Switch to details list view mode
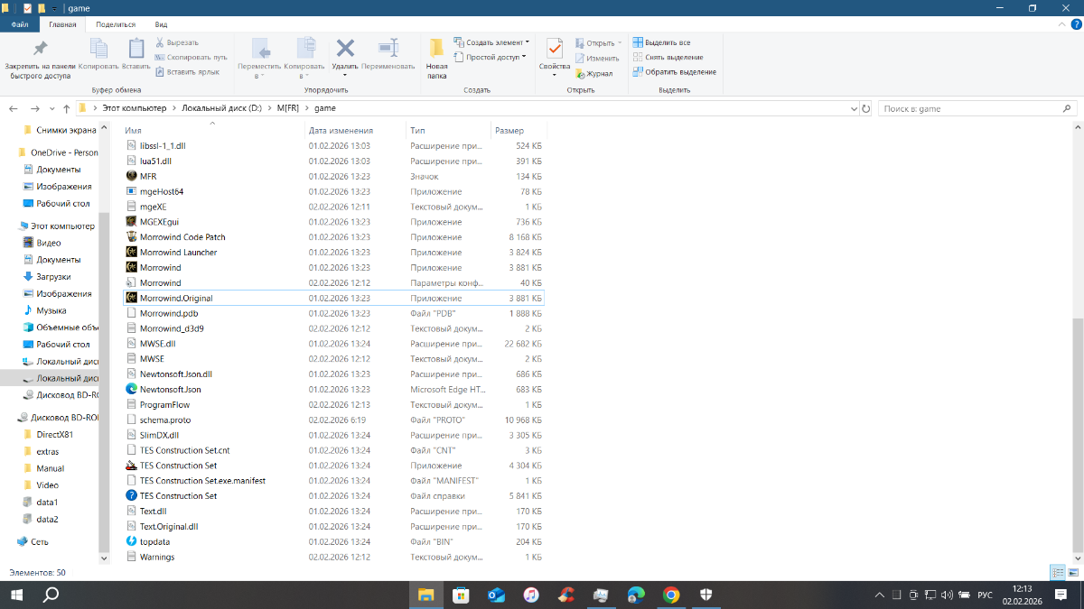This screenshot has height=609, width=1084. (1057, 573)
